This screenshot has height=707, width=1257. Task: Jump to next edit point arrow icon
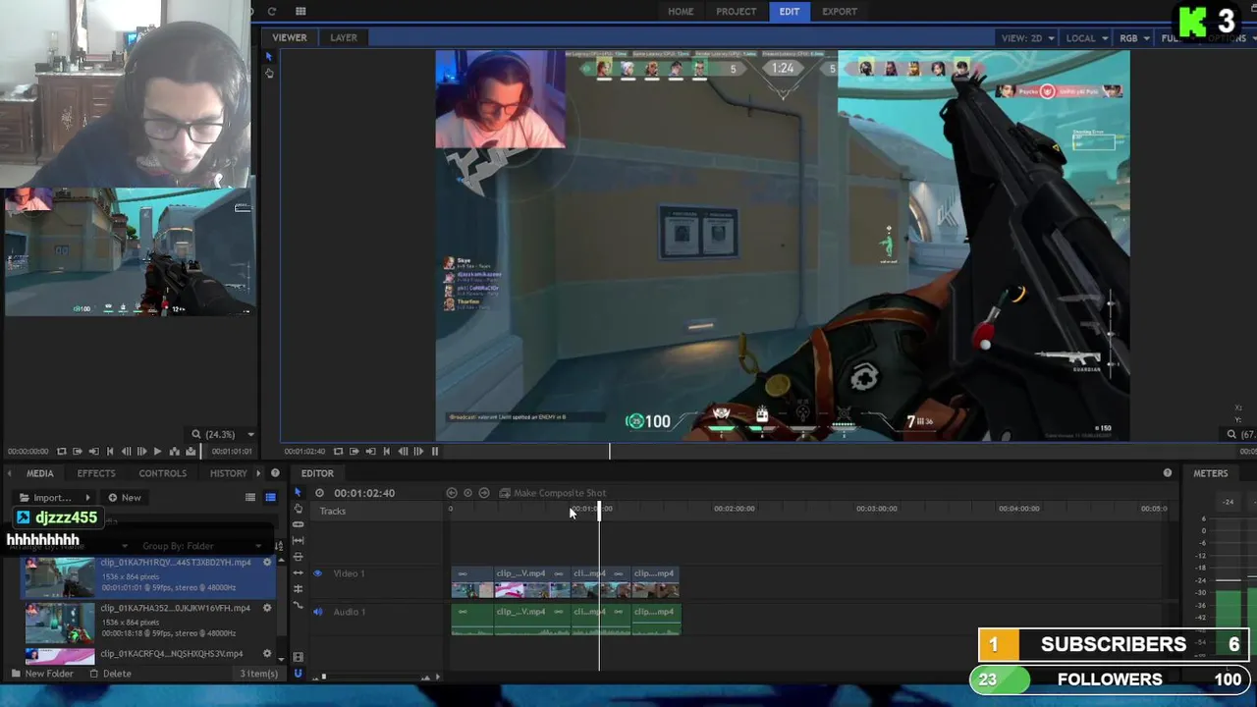pos(484,493)
